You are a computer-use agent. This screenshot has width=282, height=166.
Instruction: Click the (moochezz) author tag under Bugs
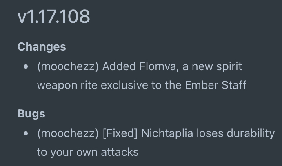pos(68,133)
